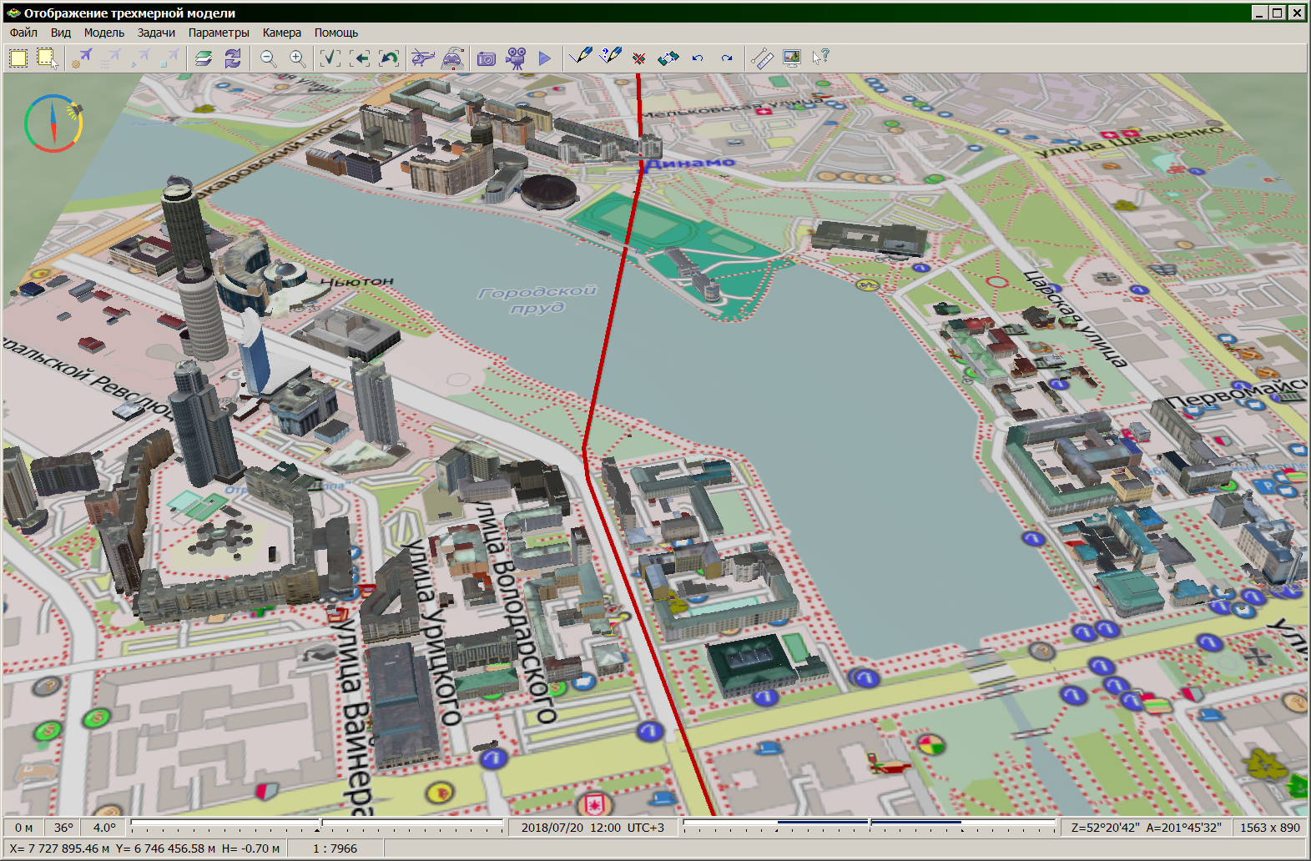This screenshot has width=1311, height=861.
Task: Click the date and time status field
Action: [592, 827]
